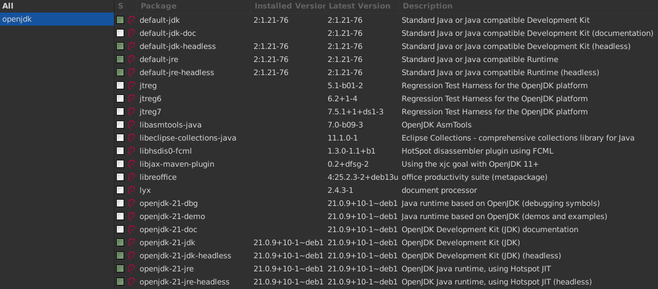Click the Debian swirl icon beside openjdk-21-jre
The height and width of the screenshot is (289, 658).
132,269
